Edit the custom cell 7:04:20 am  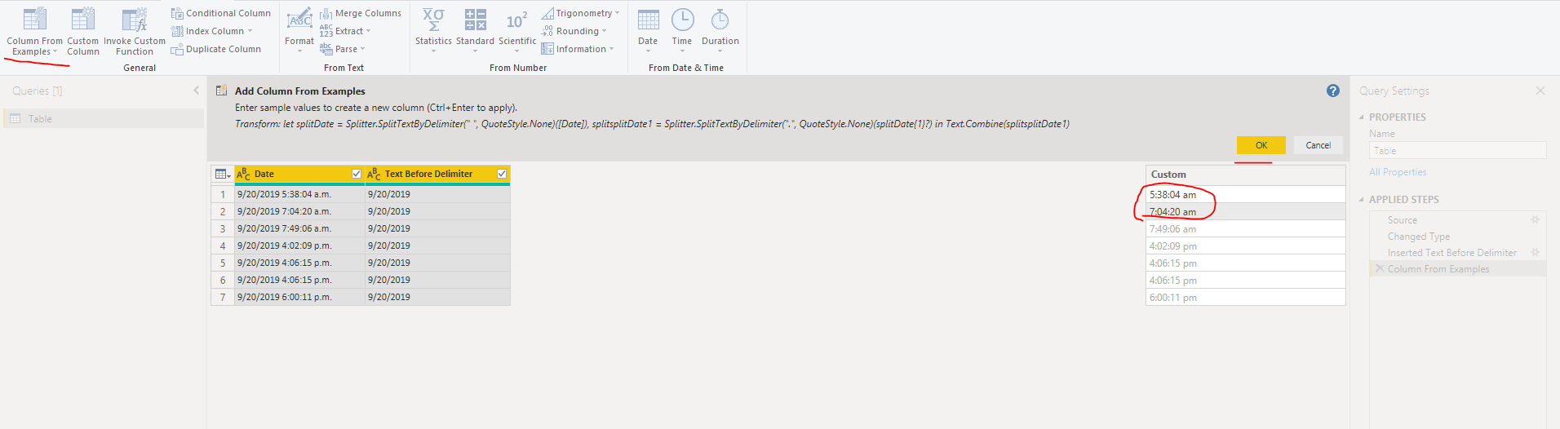[x=1245, y=211]
